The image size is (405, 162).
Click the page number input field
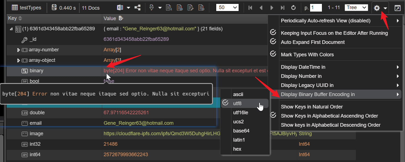coord(316,8)
